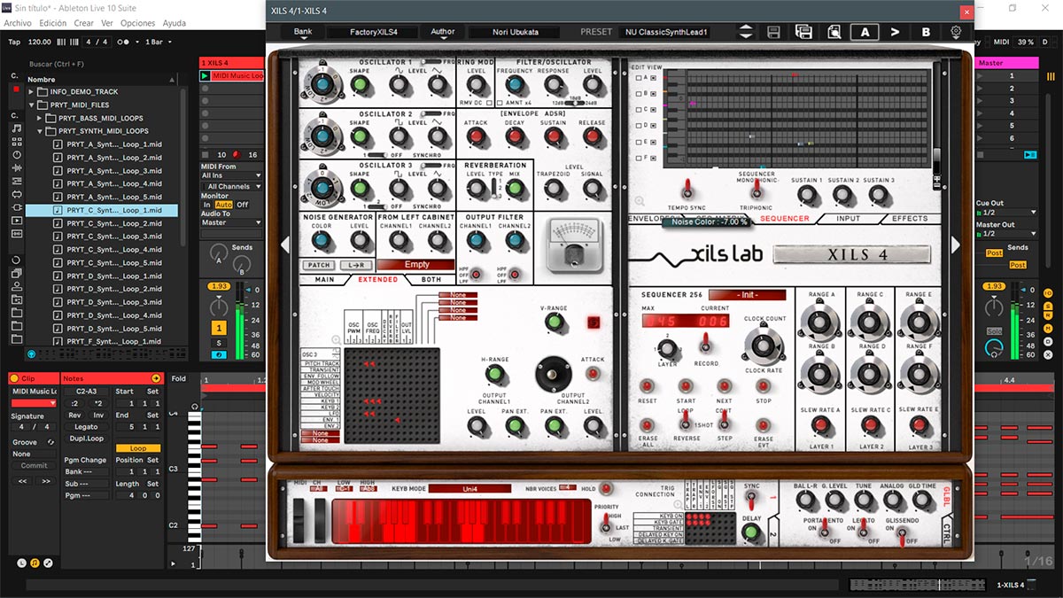Open the Drums category in Ableton browser

pos(16,142)
